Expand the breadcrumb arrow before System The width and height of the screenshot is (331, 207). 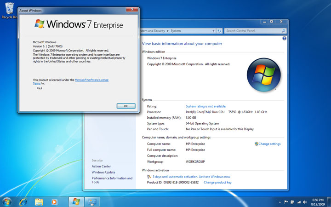point(167,31)
